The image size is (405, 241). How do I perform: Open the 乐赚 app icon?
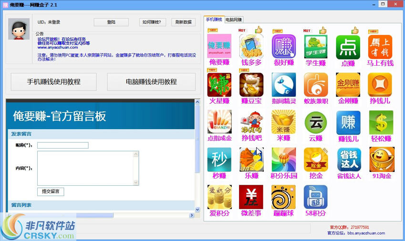tap(251, 160)
